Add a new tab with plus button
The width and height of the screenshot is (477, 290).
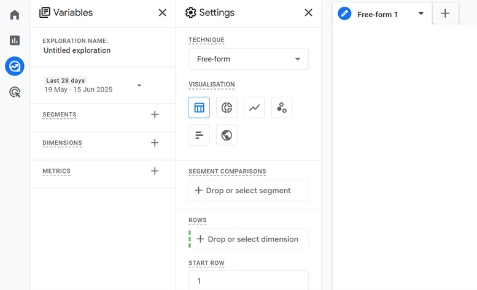pos(445,13)
